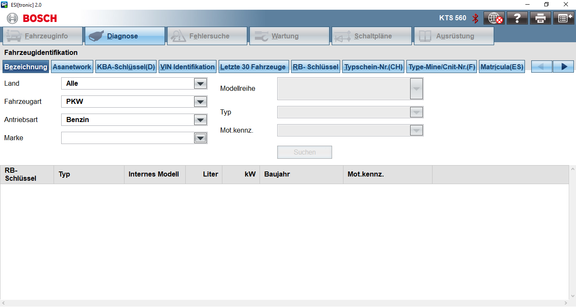
Task: Open the Fahrzeugart dropdown list
Action: [x=200, y=102]
